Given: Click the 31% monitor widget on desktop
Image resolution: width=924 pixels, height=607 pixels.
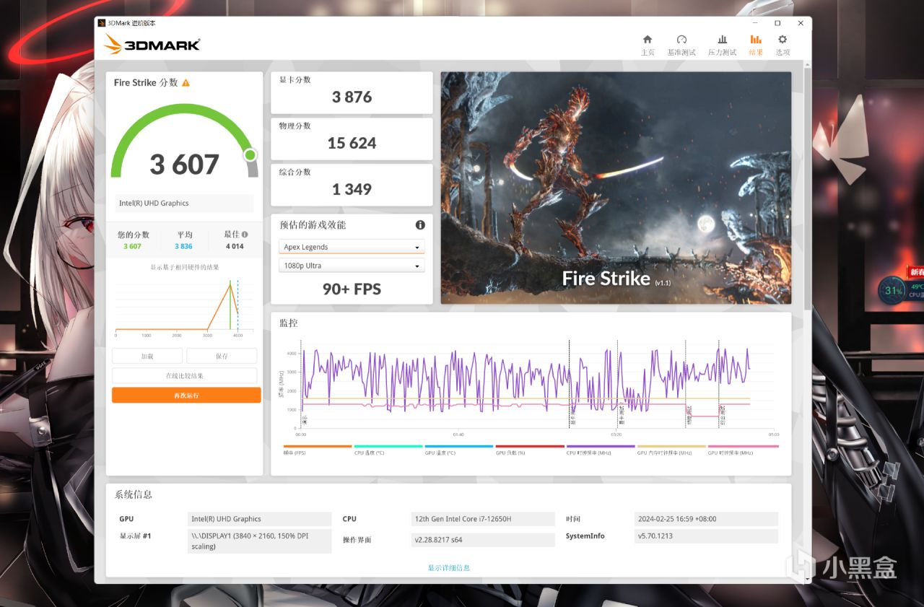Looking at the screenshot, I should pos(894,291).
